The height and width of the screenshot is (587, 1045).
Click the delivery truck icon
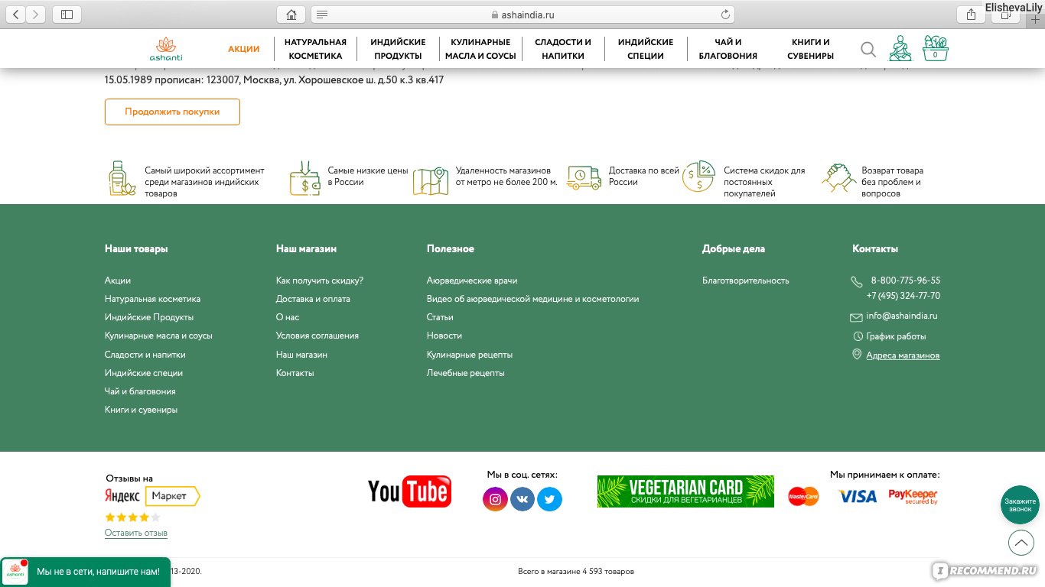point(584,177)
